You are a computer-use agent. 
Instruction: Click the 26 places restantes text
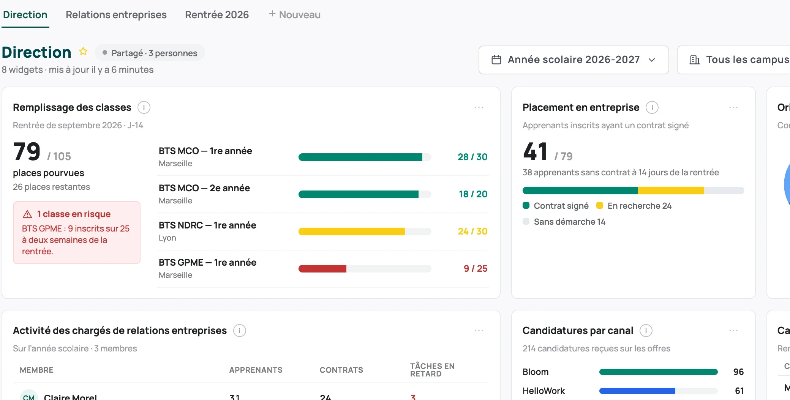pyautogui.click(x=52, y=187)
